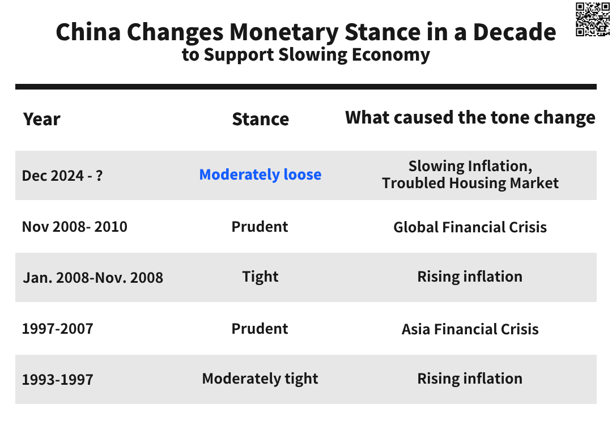Click the "Global Financial Crisis" cell
The height and width of the screenshot is (425, 612).
pos(470,227)
